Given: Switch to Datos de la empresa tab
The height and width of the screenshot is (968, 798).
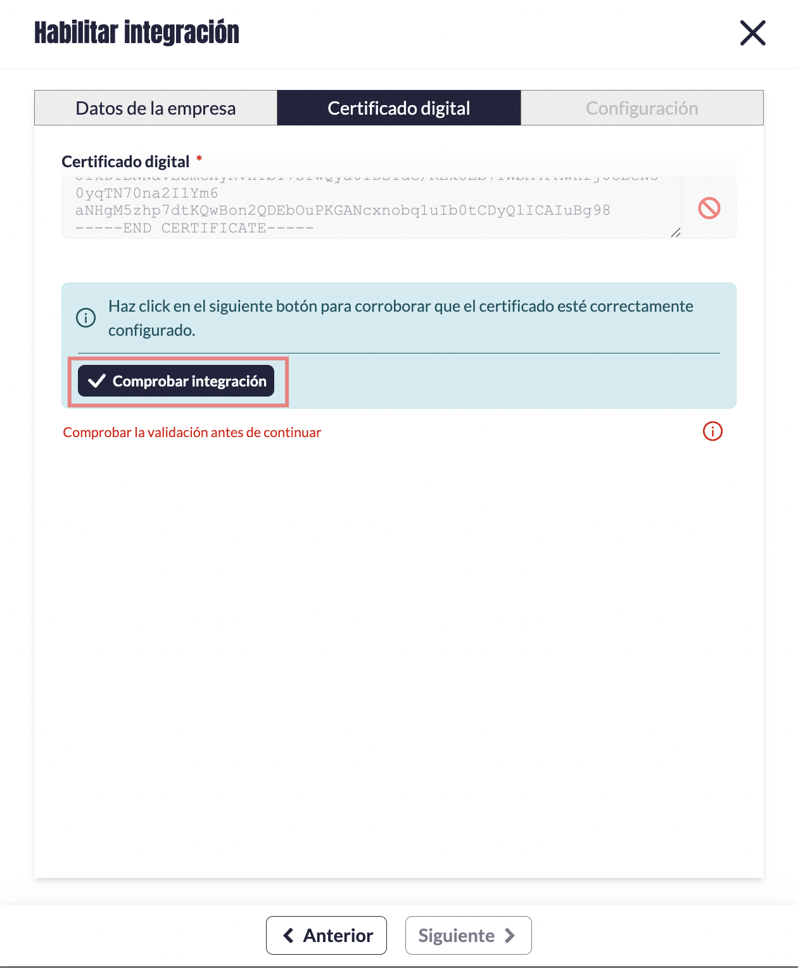Looking at the screenshot, I should coord(156,108).
